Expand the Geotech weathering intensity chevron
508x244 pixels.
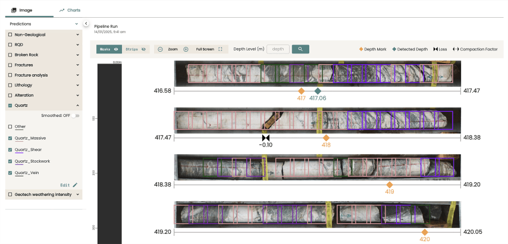[x=78, y=195]
